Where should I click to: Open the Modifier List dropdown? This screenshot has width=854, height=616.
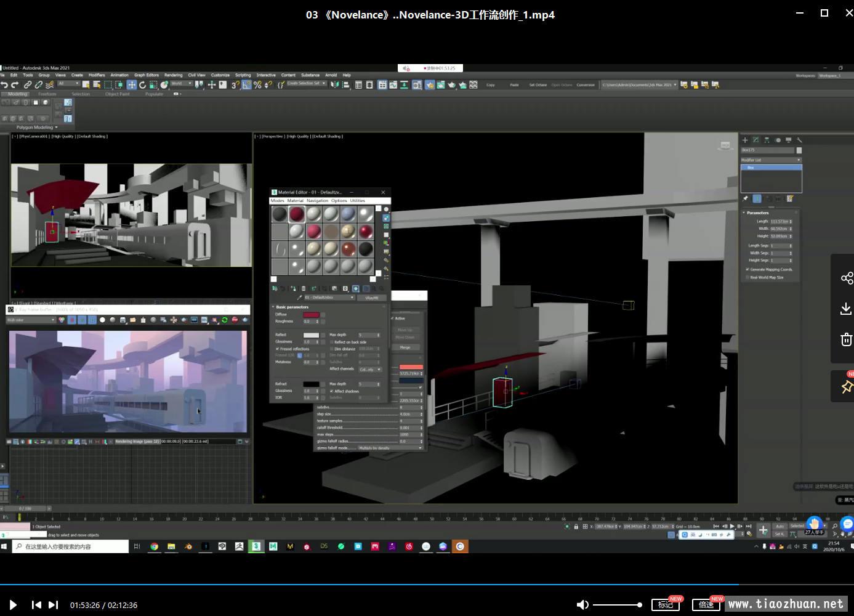tap(771, 160)
